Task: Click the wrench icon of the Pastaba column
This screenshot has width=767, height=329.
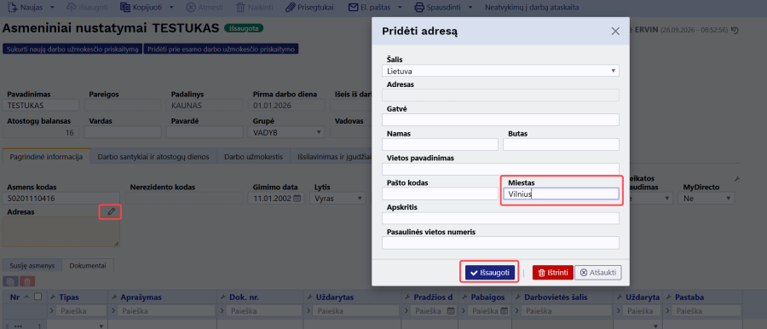Action: (669, 297)
